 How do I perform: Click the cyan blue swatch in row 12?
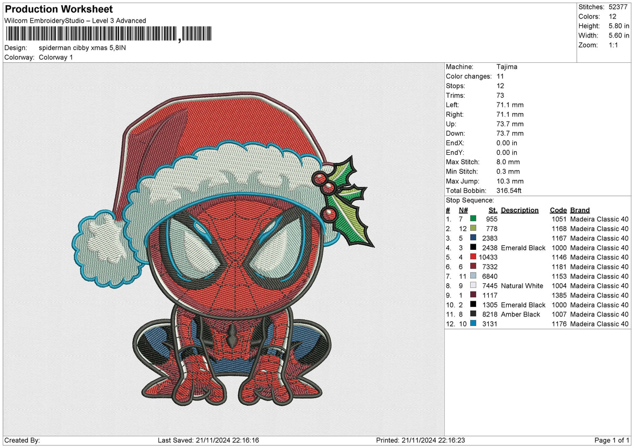[x=473, y=323]
